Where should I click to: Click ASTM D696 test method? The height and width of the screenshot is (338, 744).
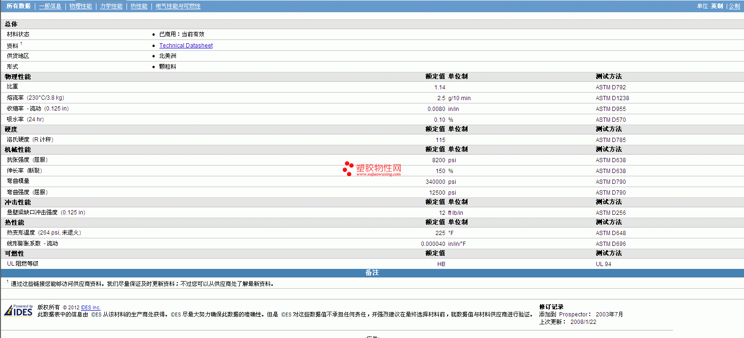pyautogui.click(x=610, y=244)
